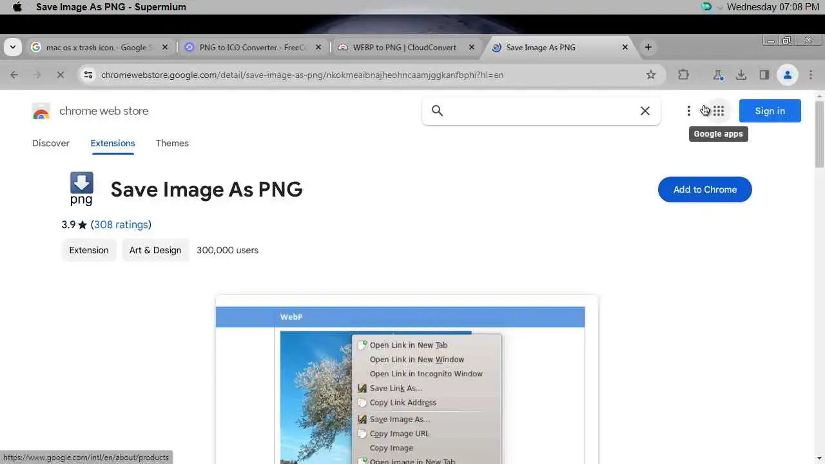Viewport: 825px width, 464px height.
Task: Open the Extensions puzzle icon
Action: coord(683,75)
